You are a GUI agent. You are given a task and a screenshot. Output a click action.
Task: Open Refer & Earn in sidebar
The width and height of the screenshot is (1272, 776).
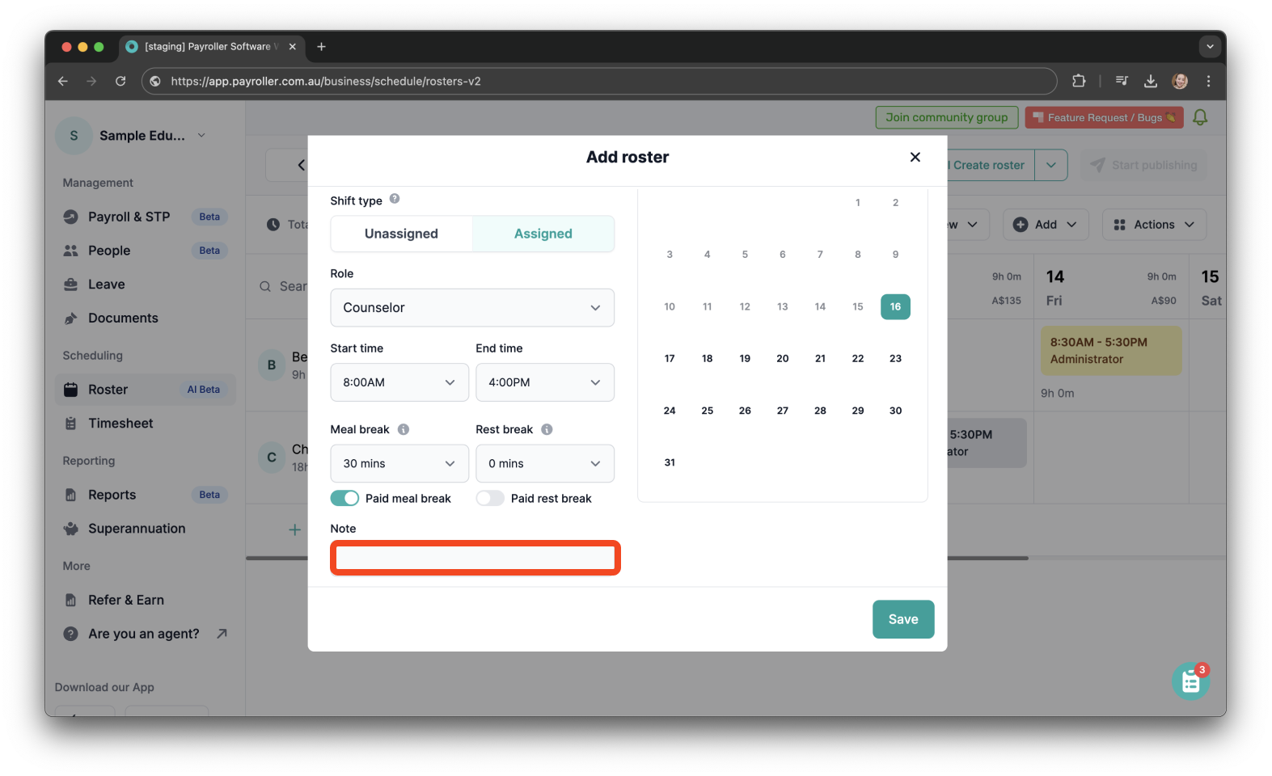coord(146,600)
